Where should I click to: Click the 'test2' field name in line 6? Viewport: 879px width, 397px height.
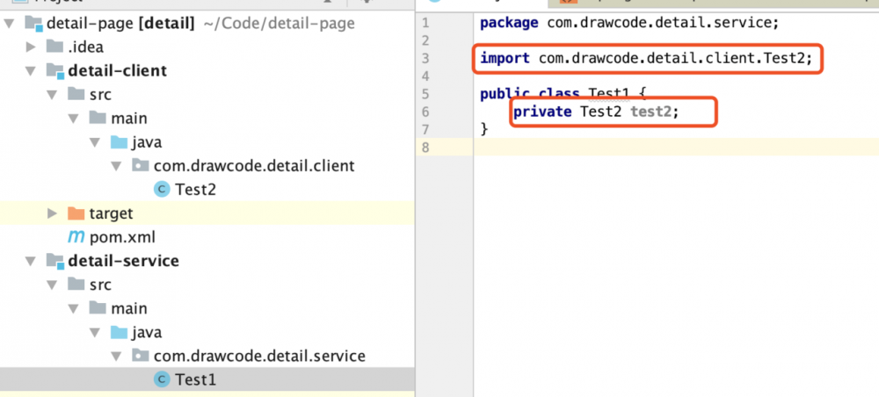coord(650,112)
